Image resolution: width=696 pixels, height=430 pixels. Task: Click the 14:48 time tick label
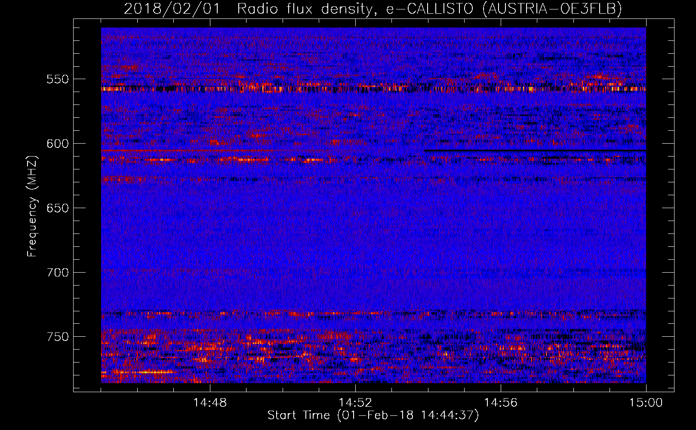coord(210,403)
